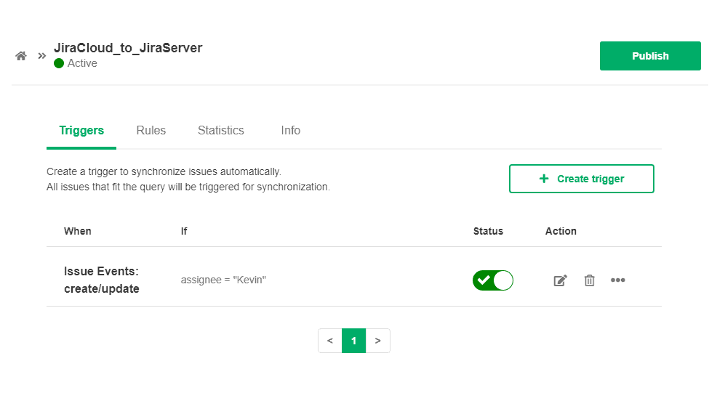Open the Rules tab
Image resolution: width=717 pixels, height=393 pixels.
point(151,131)
